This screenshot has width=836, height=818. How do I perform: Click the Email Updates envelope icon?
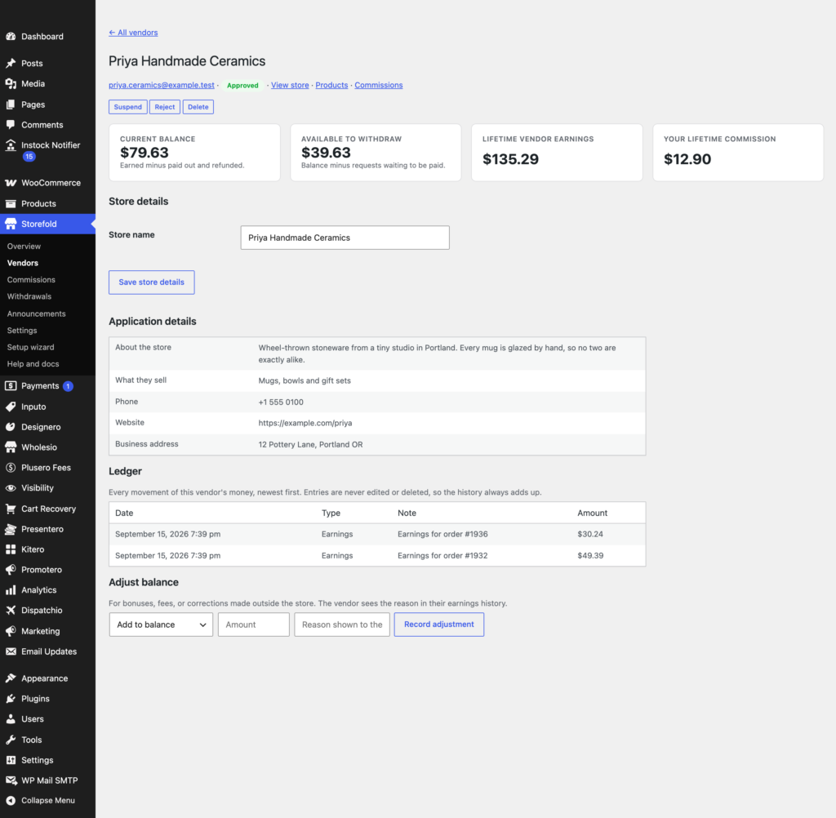(11, 651)
